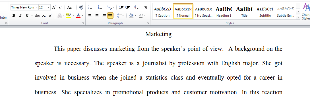
Task: Open Clipboard dialog launcher
Action: click(6, 23)
